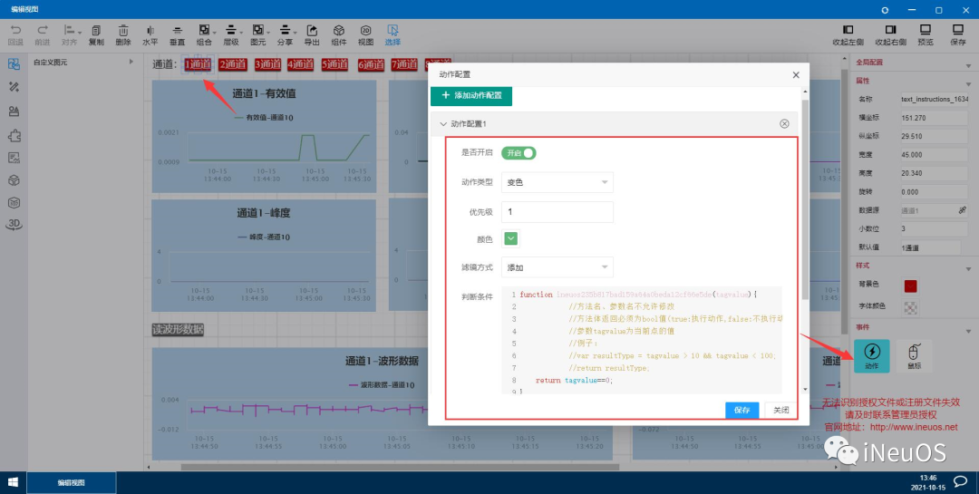Click the 动作 lightning event icon
Viewport: 979px width, 494px height.
coord(872,356)
